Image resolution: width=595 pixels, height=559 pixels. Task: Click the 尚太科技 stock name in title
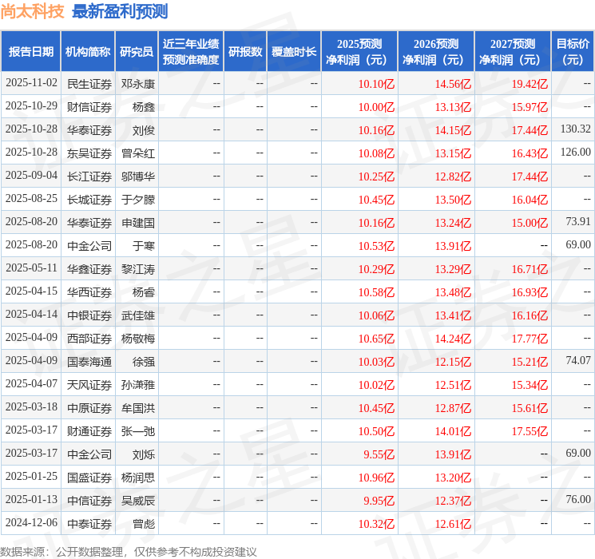(32, 12)
